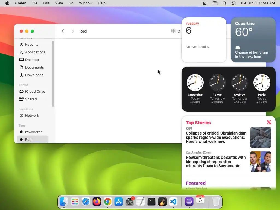Click the Finder back arrow
Image resolution: width=280 pixels, height=210 pixels.
[63, 31]
